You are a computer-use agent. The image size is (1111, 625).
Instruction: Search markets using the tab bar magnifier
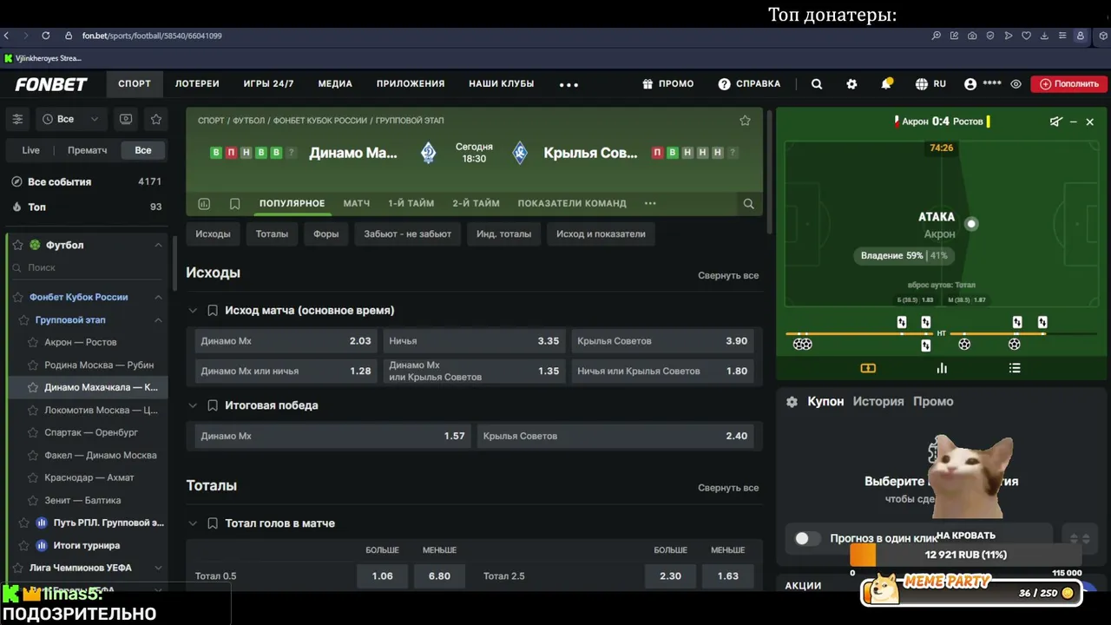point(748,203)
